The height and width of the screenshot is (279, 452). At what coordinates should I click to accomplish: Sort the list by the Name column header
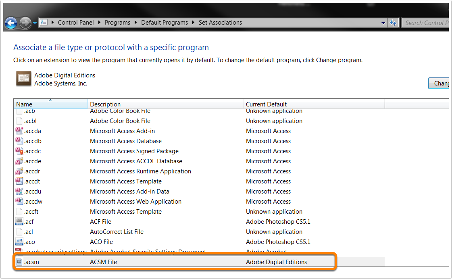[x=50, y=104]
